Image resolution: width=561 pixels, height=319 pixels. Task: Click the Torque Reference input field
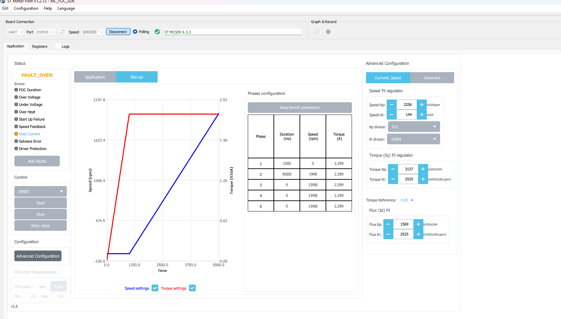[x=404, y=200]
